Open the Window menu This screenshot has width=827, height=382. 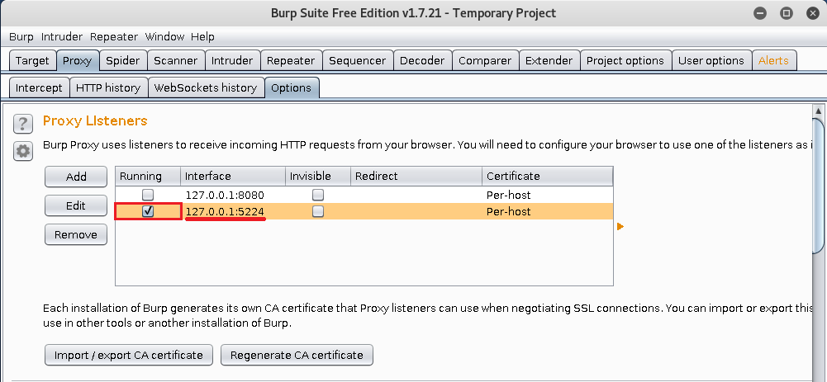(164, 37)
